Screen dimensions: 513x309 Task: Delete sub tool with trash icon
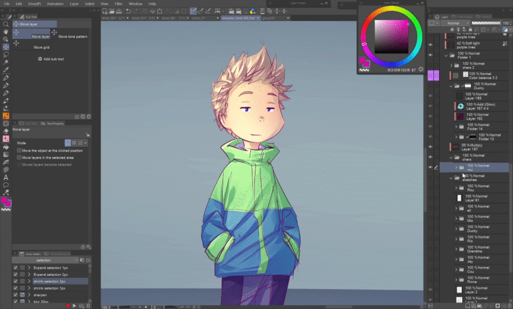tap(89, 117)
